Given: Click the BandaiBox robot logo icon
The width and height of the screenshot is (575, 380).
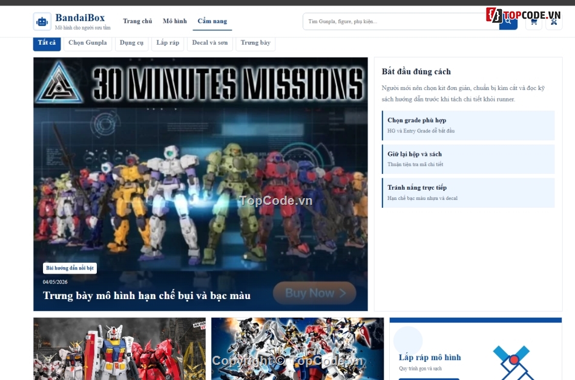Looking at the screenshot, I should pyautogui.click(x=42, y=22).
